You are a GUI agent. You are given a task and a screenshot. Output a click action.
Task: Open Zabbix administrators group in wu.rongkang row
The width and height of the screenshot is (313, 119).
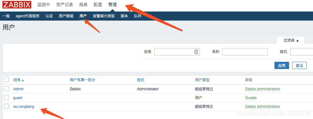pos(262,107)
